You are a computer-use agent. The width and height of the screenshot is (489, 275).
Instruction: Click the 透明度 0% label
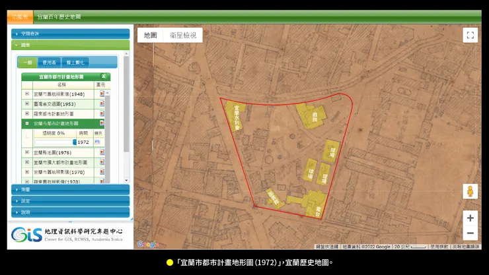(x=54, y=133)
